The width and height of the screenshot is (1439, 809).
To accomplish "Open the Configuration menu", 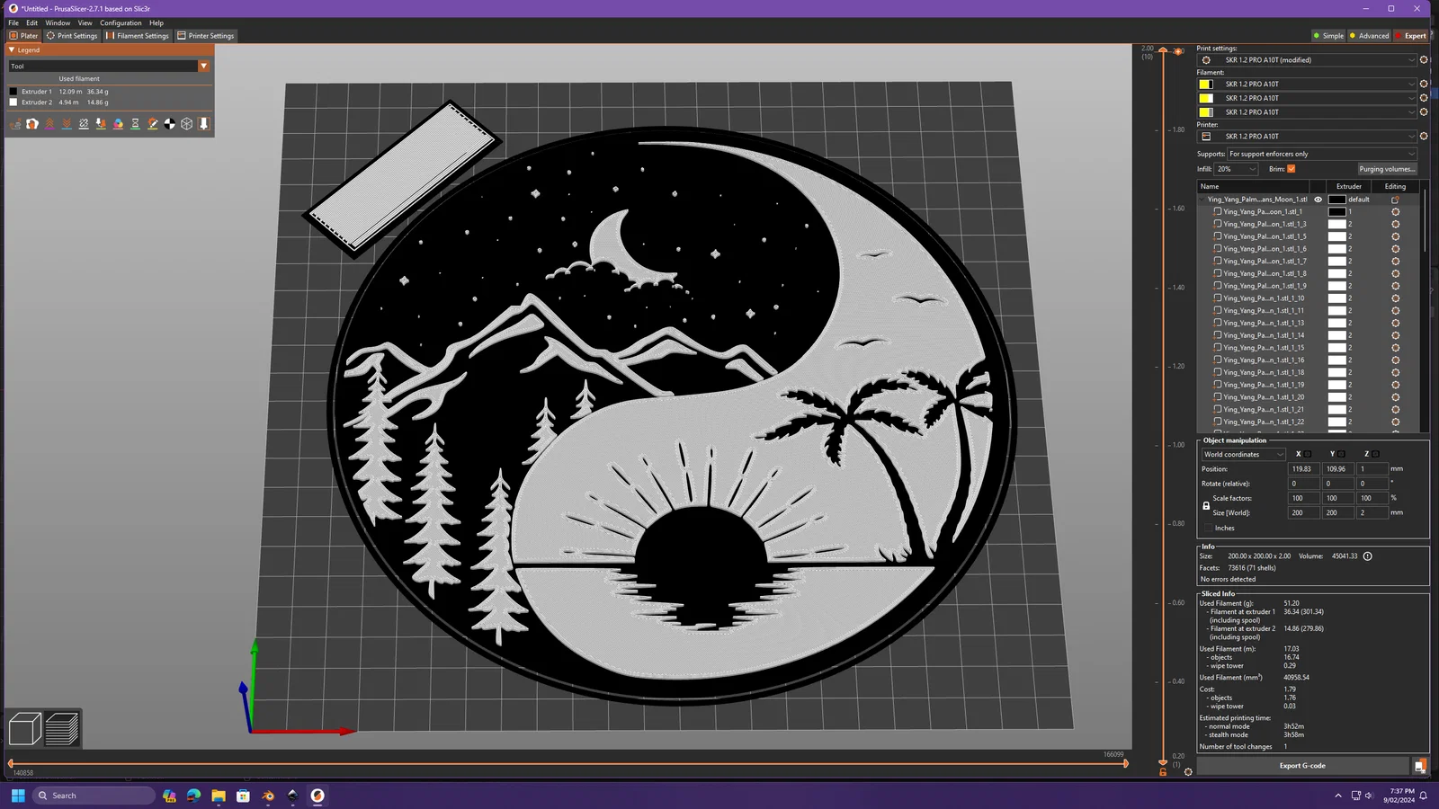I will [121, 22].
